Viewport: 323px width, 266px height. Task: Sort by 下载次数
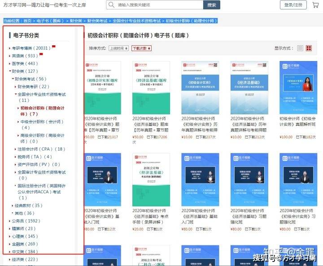coord(141,48)
